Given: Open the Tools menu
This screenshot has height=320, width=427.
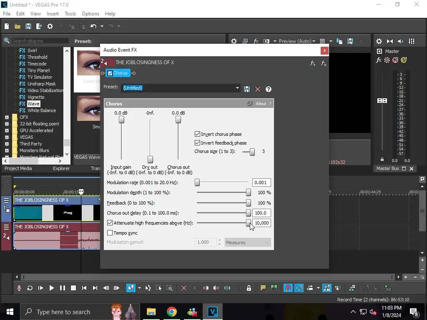Looking at the screenshot, I should [70, 14].
